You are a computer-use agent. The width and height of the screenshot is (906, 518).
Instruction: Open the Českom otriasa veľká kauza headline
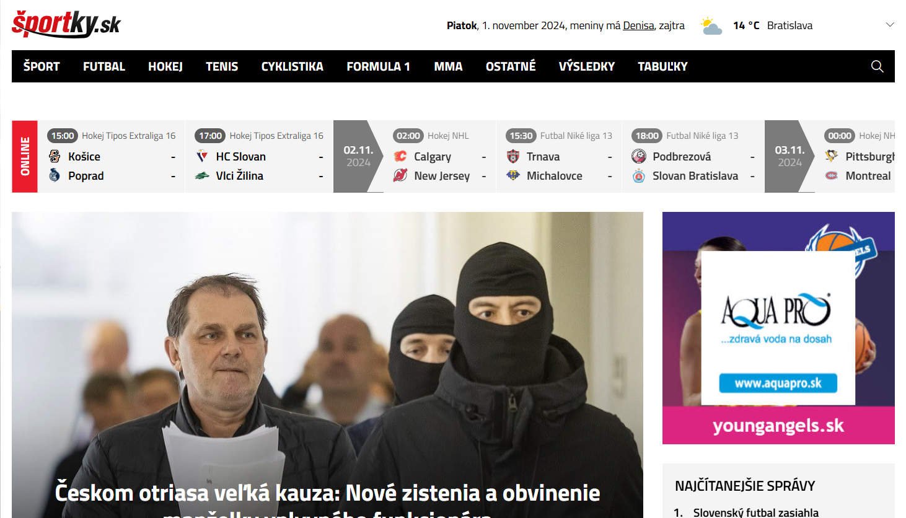click(x=327, y=494)
